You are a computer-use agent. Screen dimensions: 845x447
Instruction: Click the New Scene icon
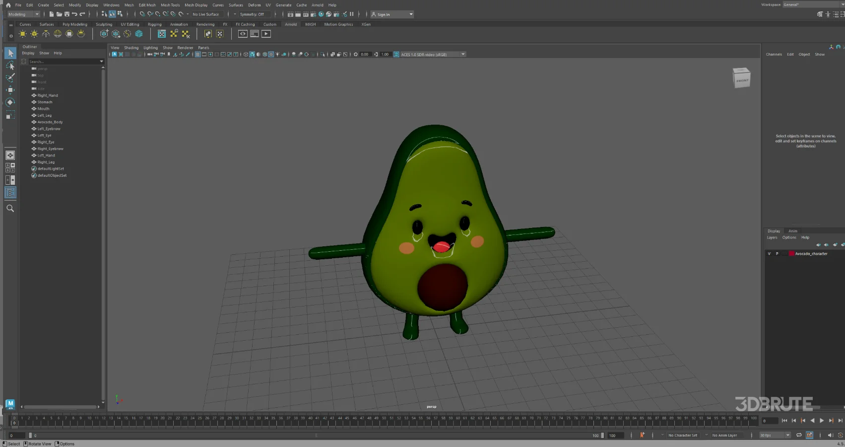click(x=52, y=14)
